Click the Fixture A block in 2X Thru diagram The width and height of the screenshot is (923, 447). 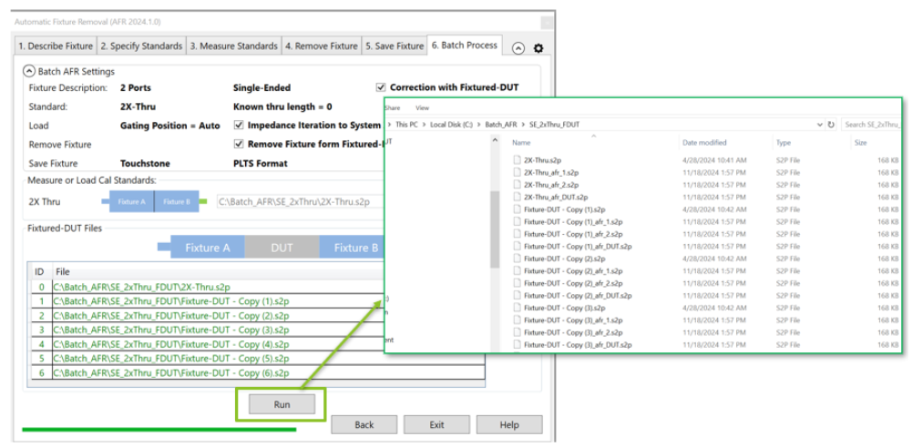130,201
